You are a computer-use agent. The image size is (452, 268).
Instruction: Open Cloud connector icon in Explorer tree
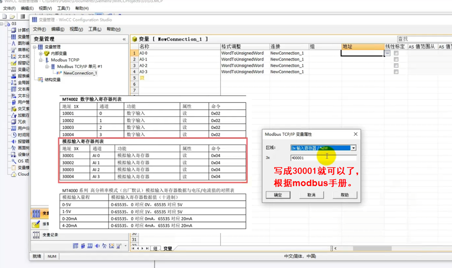pyautogui.click(x=14, y=174)
